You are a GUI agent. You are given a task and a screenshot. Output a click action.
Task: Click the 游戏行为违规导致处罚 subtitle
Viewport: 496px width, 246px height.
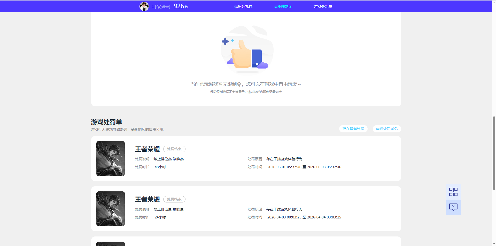127,129
